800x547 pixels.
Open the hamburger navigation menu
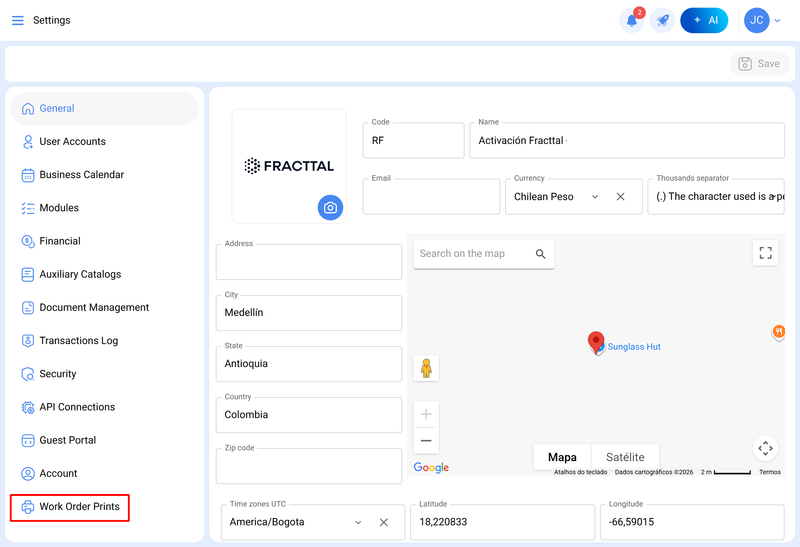(18, 20)
